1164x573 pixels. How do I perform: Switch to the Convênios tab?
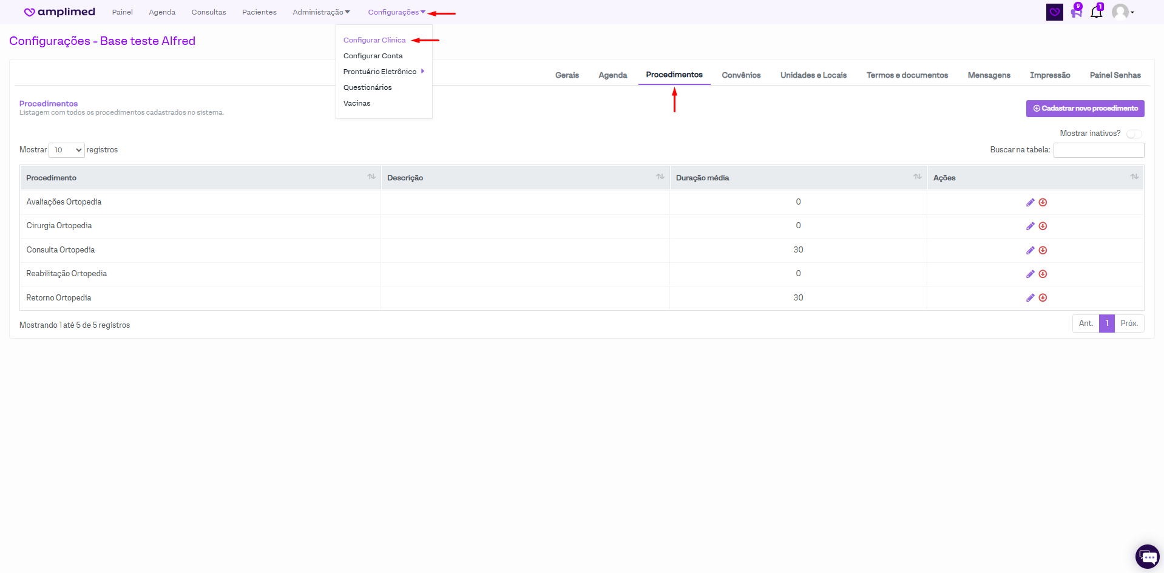tap(741, 75)
